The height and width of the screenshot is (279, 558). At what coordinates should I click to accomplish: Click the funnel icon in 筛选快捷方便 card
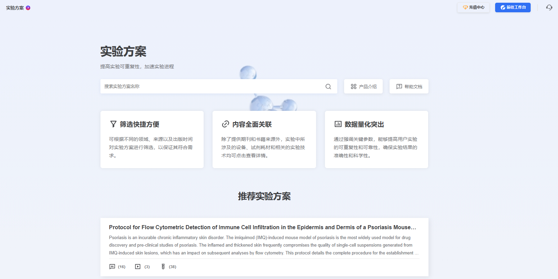pyautogui.click(x=113, y=124)
